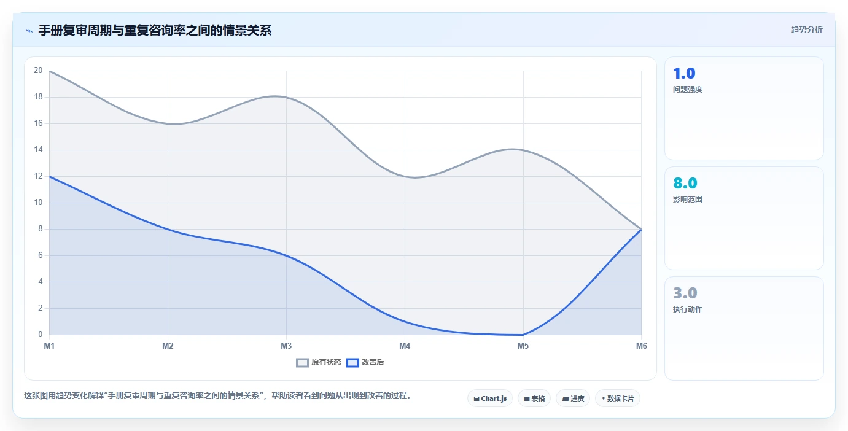Click the M4 x-axis label

tap(405, 346)
